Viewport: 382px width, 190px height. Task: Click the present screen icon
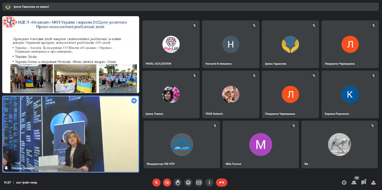tap(199, 182)
